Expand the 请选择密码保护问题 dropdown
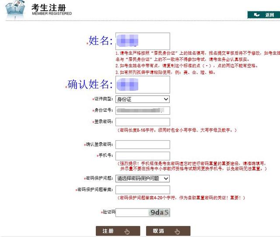 143,178
